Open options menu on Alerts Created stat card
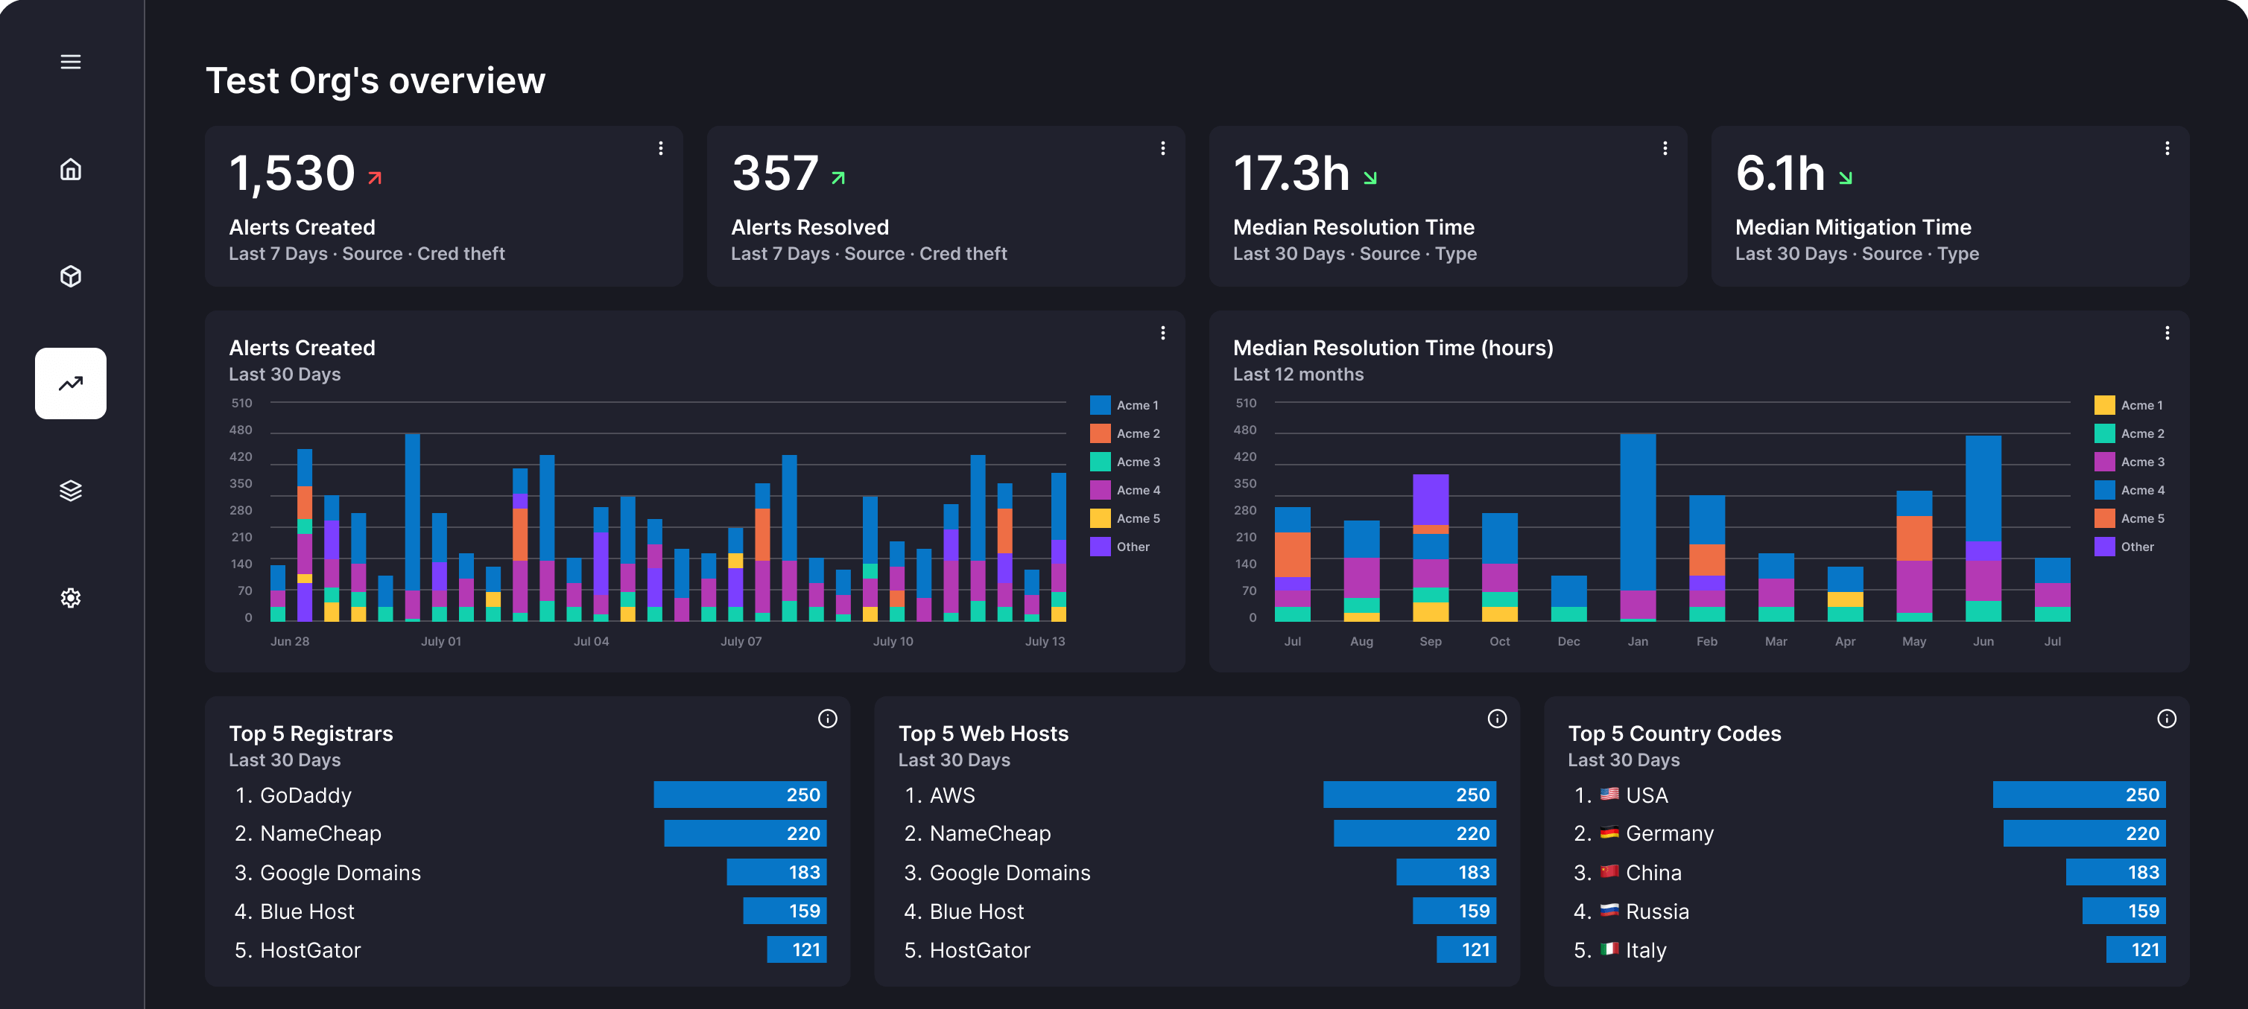The image size is (2248, 1009). tap(661, 148)
